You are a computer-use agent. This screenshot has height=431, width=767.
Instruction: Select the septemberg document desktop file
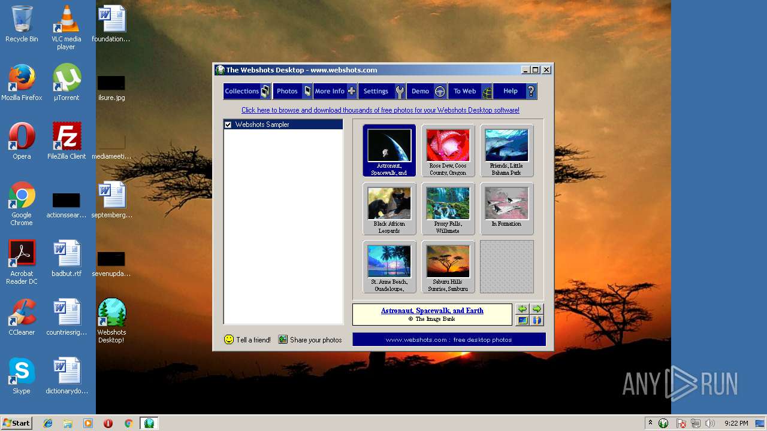coord(111,199)
